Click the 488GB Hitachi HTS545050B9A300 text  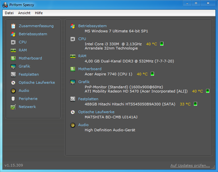click(130, 104)
